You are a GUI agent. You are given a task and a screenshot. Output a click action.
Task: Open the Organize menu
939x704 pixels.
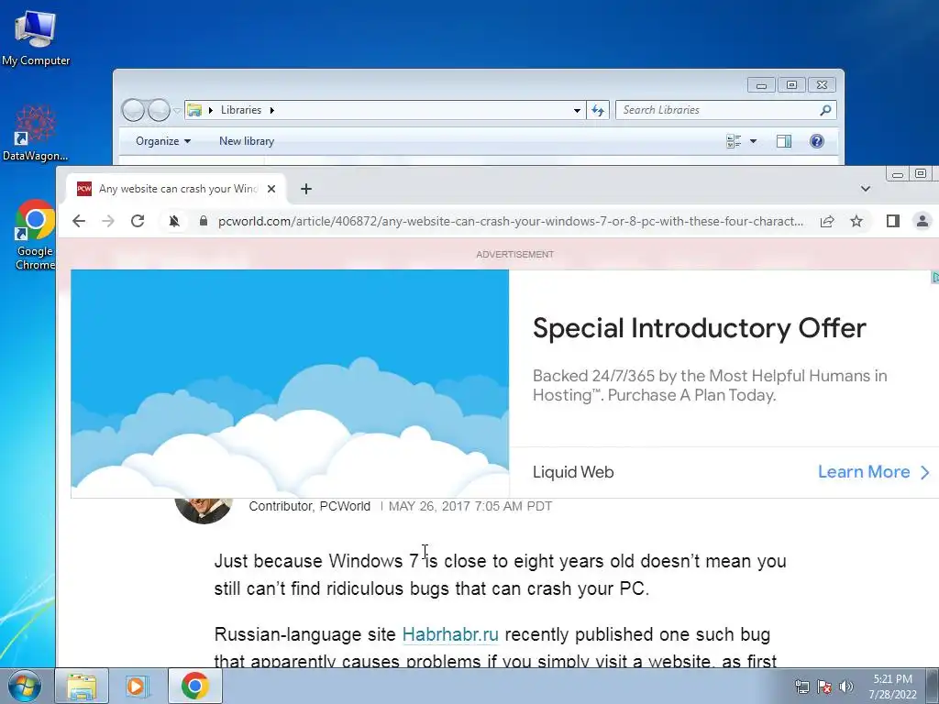pos(163,141)
